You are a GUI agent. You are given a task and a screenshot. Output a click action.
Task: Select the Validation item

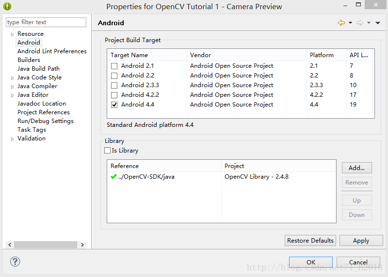(32, 138)
